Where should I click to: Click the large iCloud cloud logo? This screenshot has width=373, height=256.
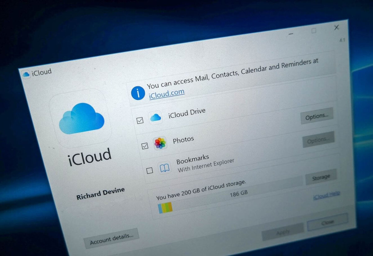click(x=81, y=119)
